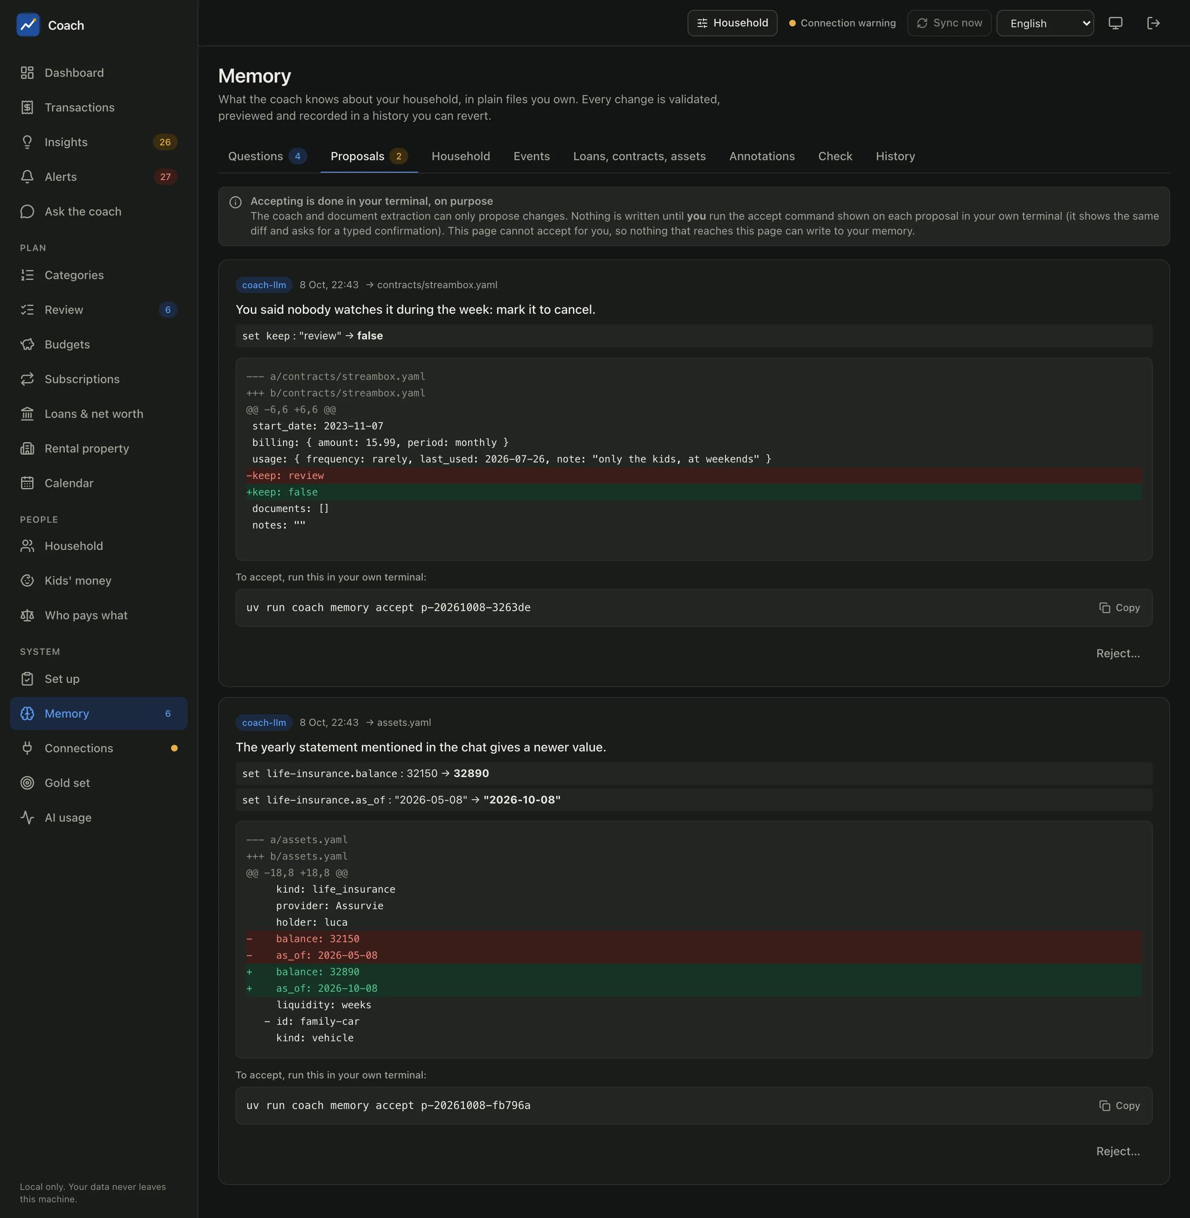Click the Who pays what scales icon

coord(27,615)
